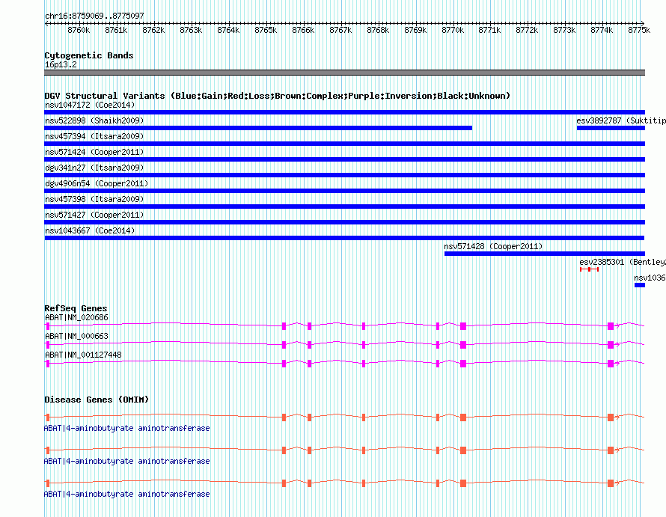Click the RefSeq Genes track title
Image resolution: width=666 pixels, height=517 pixels.
pyautogui.click(x=76, y=308)
